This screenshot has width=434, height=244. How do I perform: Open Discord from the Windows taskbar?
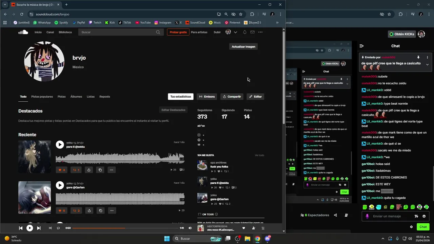coord(268,239)
